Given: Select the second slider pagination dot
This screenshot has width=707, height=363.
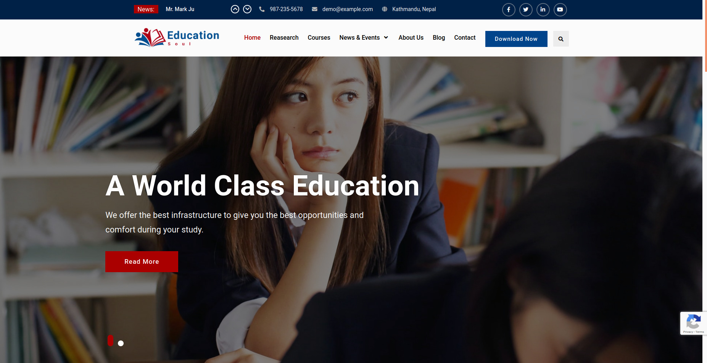Looking at the screenshot, I should pyautogui.click(x=121, y=343).
